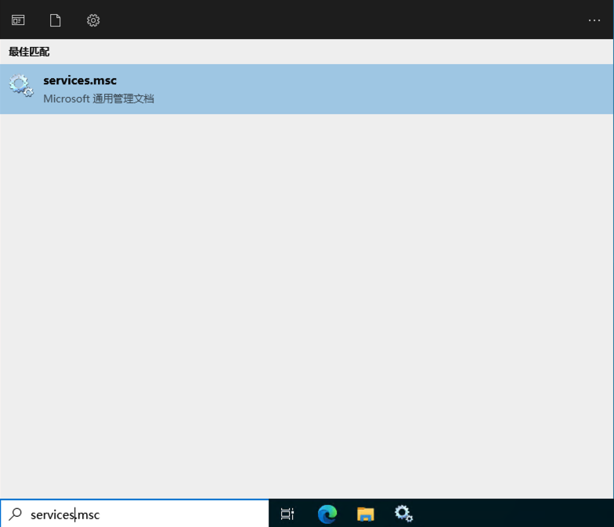Viewport: 614px width, 527px height.
Task: Open Task View from the taskbar
Action: 287,514
